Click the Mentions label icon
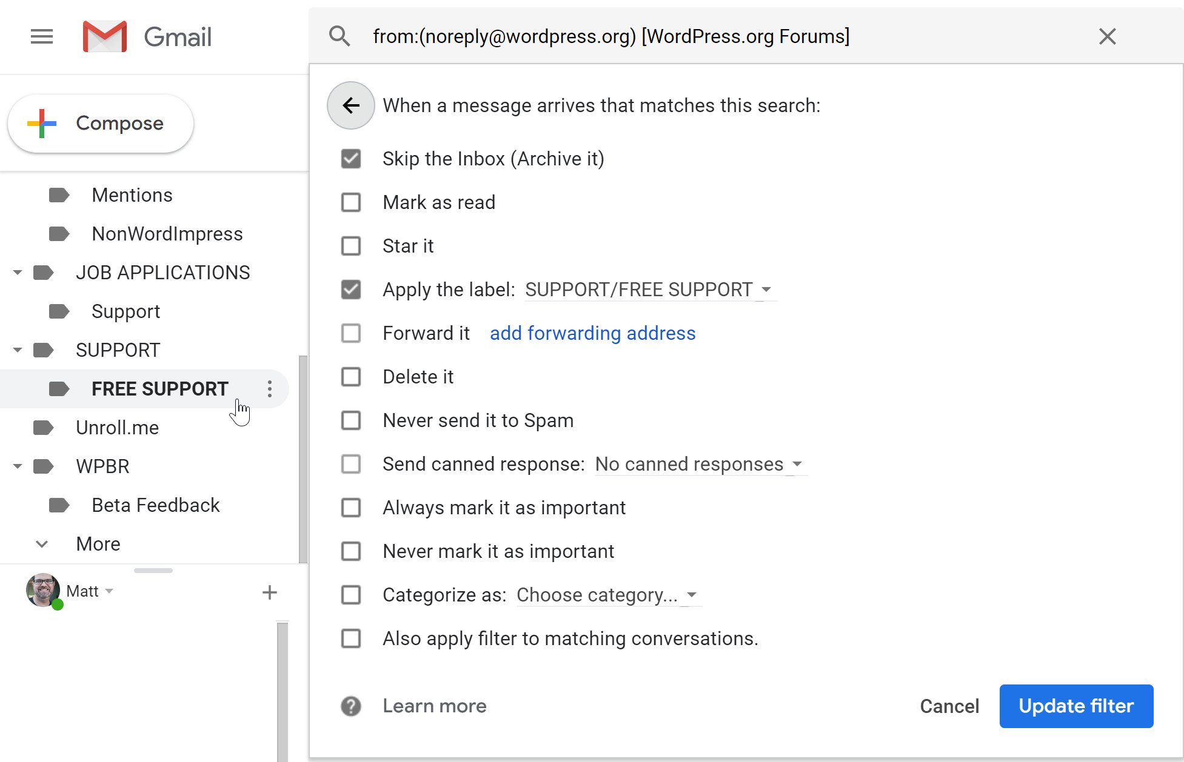This screenshot has height=762, width=1184. (x=59, y=195)
